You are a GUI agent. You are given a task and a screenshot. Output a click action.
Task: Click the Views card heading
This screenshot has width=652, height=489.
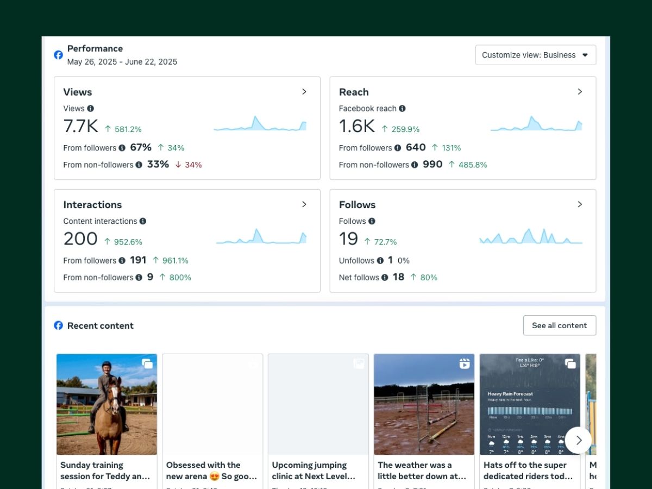(x=78, y=92)
